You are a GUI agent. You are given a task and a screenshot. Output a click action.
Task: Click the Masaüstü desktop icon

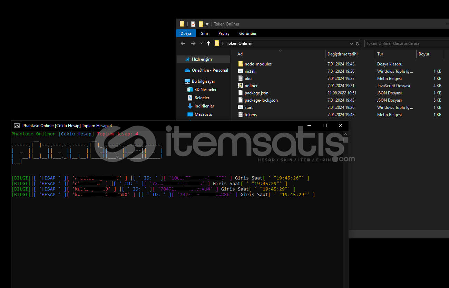click(x=190, y=114)
